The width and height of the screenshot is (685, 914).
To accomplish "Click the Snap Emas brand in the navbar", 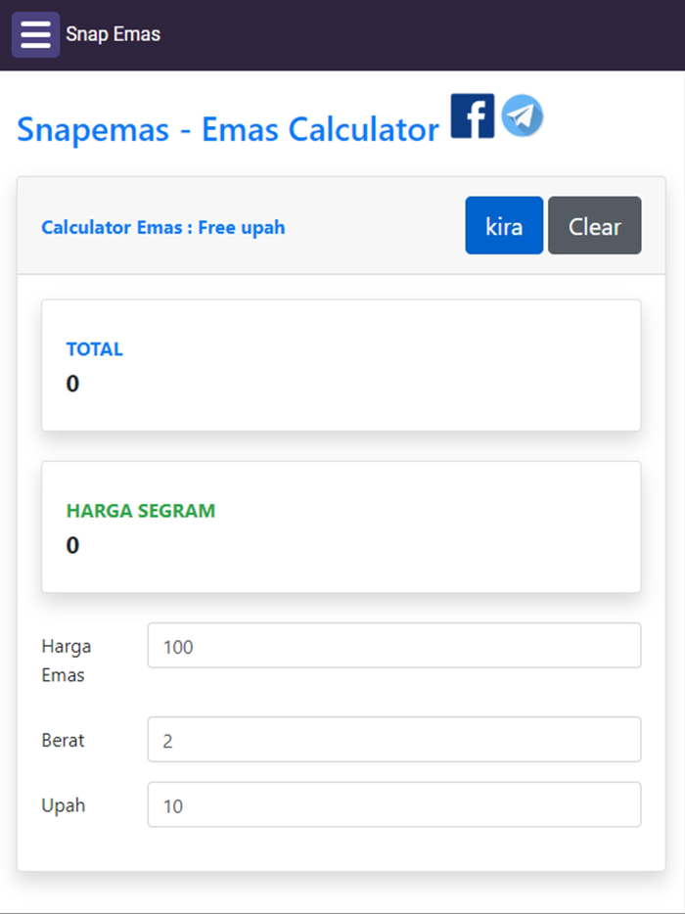I will pos(112,33).
